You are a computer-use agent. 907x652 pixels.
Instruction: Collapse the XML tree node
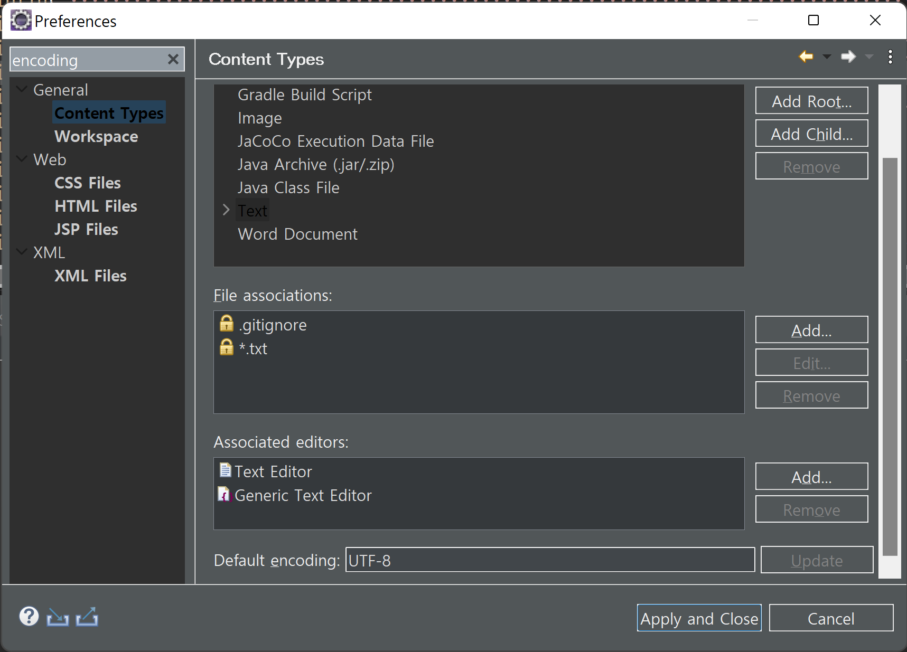click(22, 252)
